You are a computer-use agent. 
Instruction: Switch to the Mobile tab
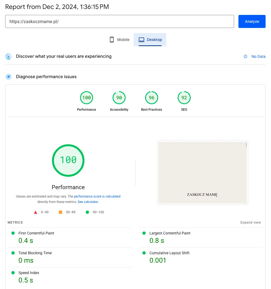[x=119, y=40]
